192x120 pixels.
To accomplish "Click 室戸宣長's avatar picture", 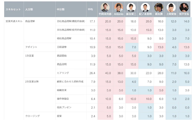I will (x=184, y=7).
